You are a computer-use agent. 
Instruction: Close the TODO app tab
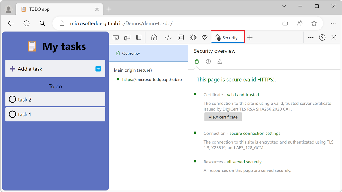pos(97,9)
